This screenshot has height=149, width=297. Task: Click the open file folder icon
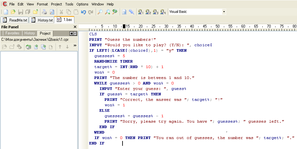(x=13, y=12)
